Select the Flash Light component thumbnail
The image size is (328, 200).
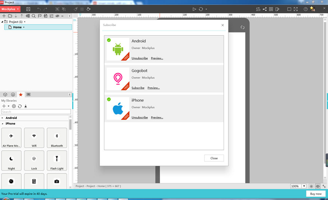point(57,161)
